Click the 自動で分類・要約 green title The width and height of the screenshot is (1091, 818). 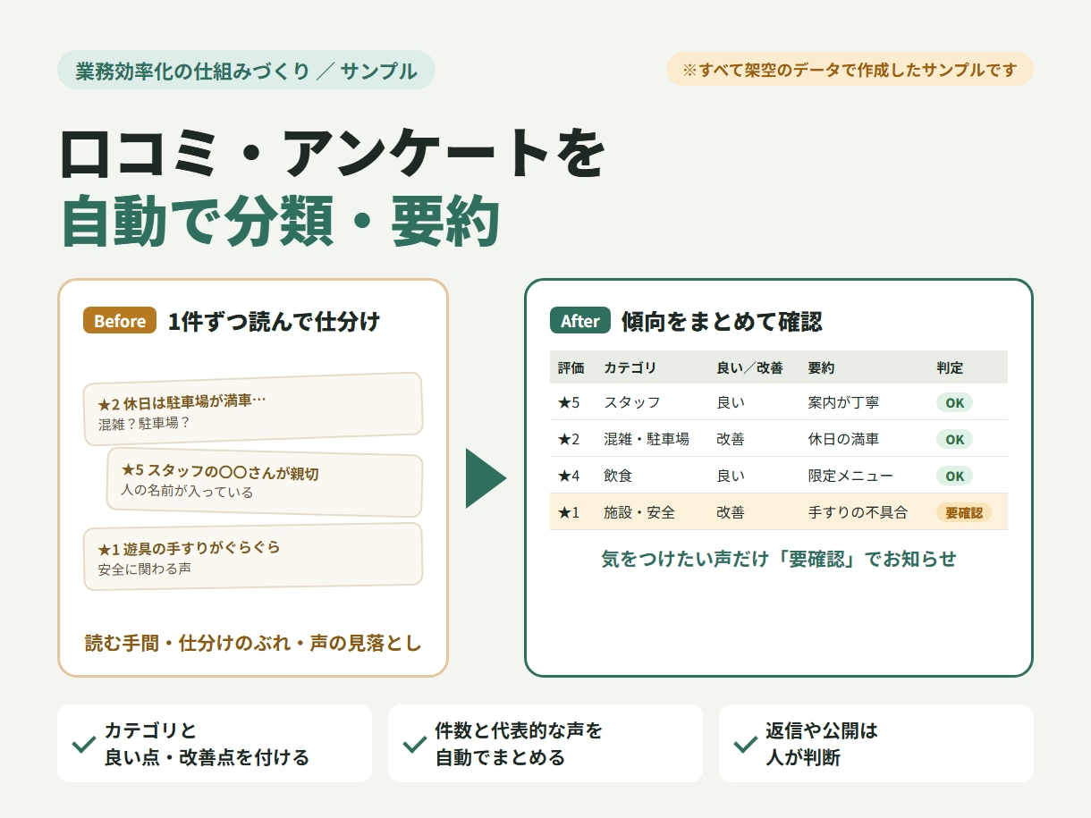(279, 222)
